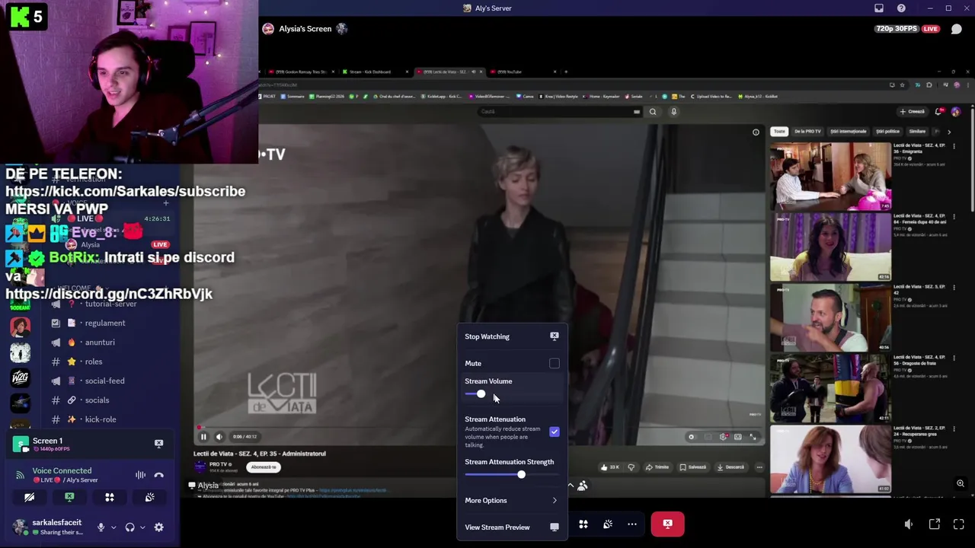Uncheck the Stream Attenuation checkbox

554,432
